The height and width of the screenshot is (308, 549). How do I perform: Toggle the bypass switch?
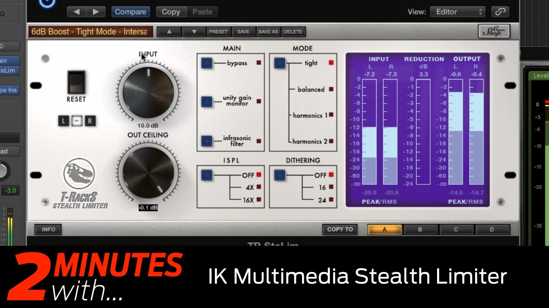207,63
